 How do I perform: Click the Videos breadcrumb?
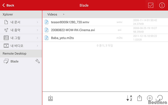pyautogui.click(x=52, y=14)
